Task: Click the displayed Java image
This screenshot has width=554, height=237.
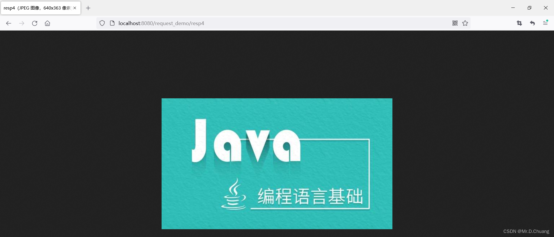Action: tap(277, 164)
